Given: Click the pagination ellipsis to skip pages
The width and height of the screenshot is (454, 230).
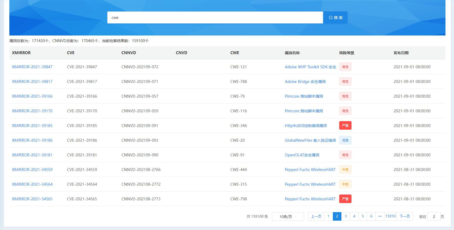Looking at the screenshot, I should pos(380,216).
